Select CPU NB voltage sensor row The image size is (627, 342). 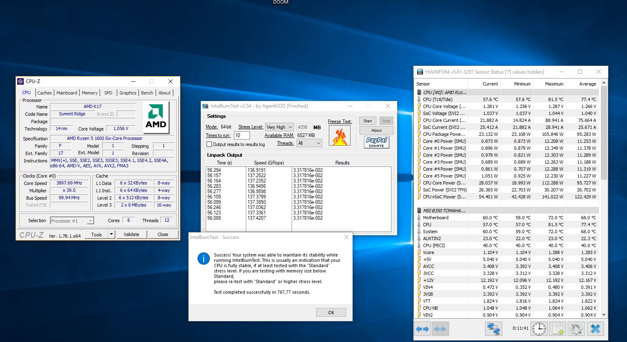(x=507, y=308)
